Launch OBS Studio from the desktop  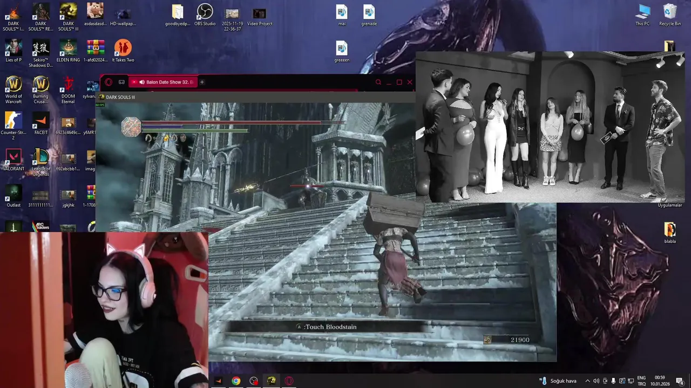point(205,15)
